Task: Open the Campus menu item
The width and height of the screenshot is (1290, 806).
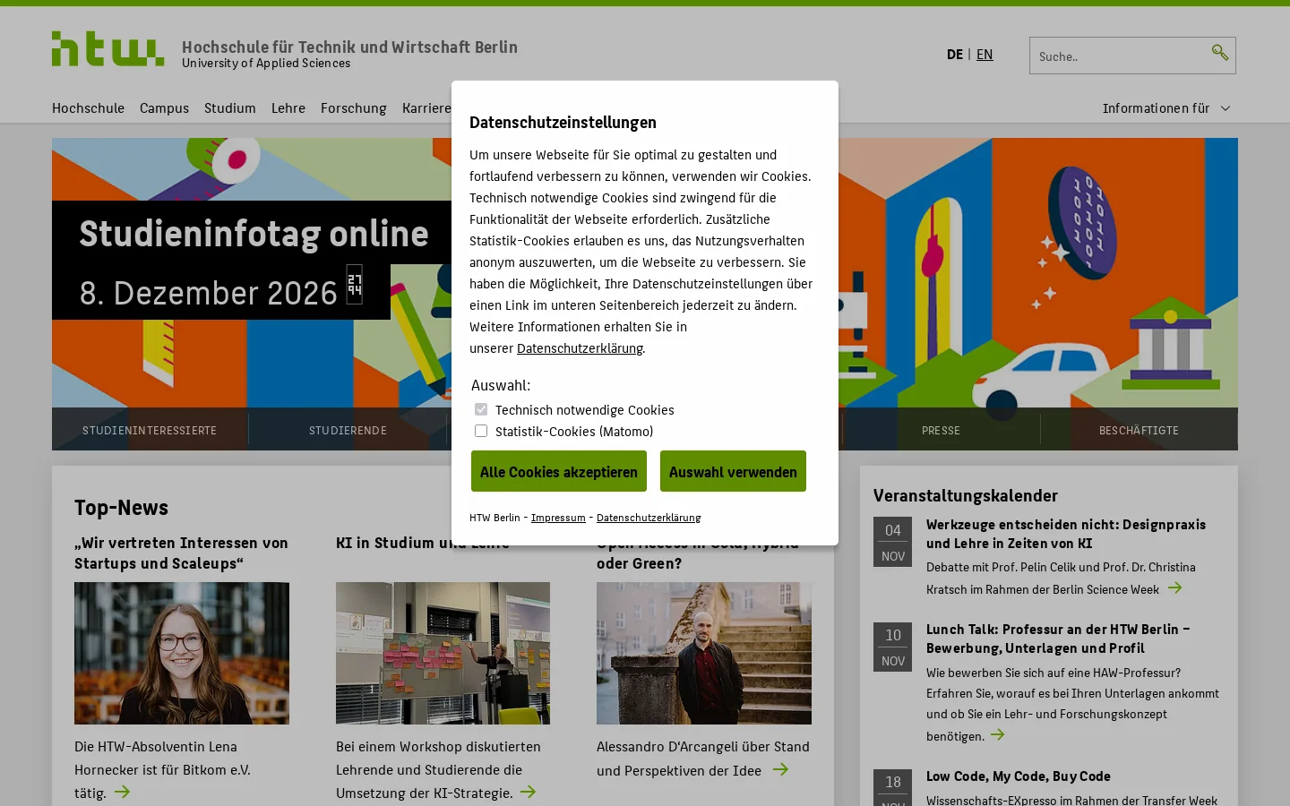Action: [164, 108]
